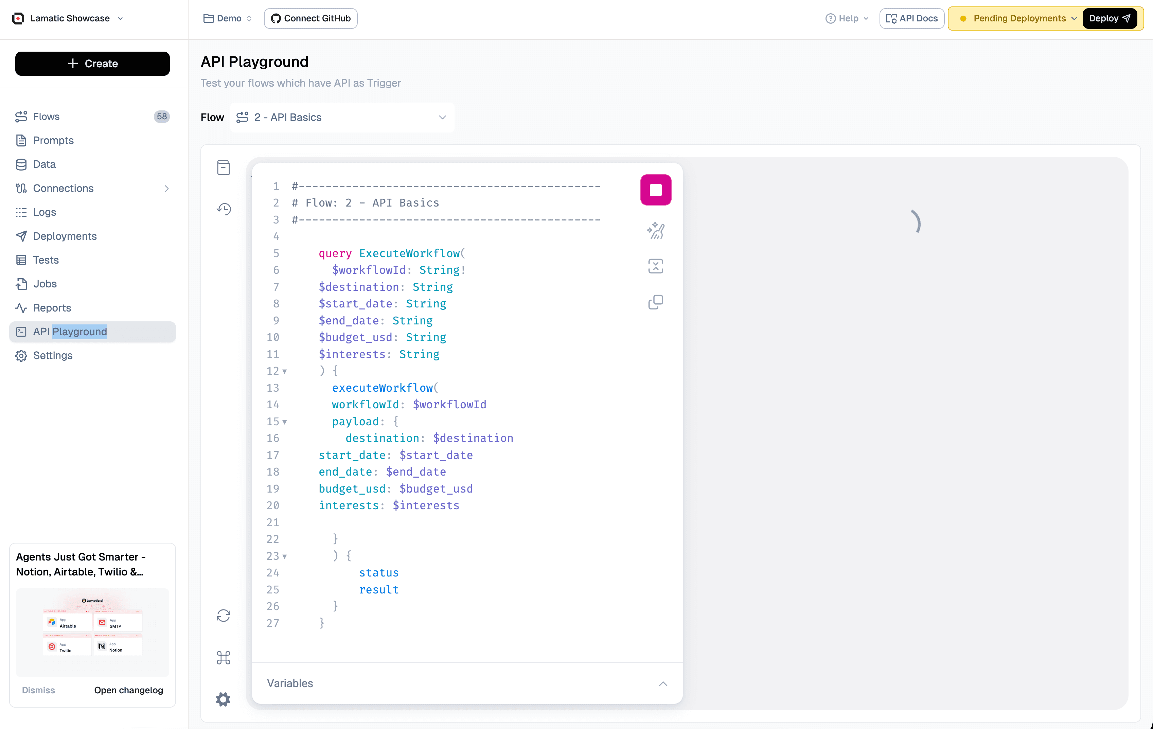Open changelog link in announcement card
The height and width of the screenshot is (729, 1153).
pos(128,690)
